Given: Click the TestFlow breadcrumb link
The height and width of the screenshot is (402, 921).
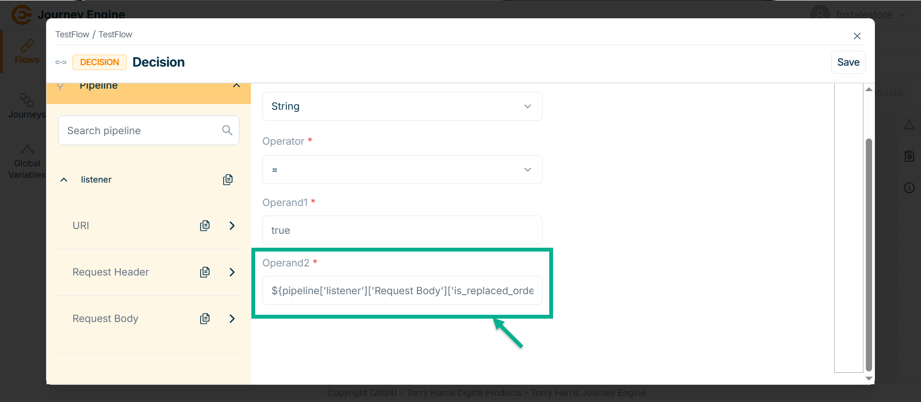Looking at the screenshot, I should (x=72, y=34).
